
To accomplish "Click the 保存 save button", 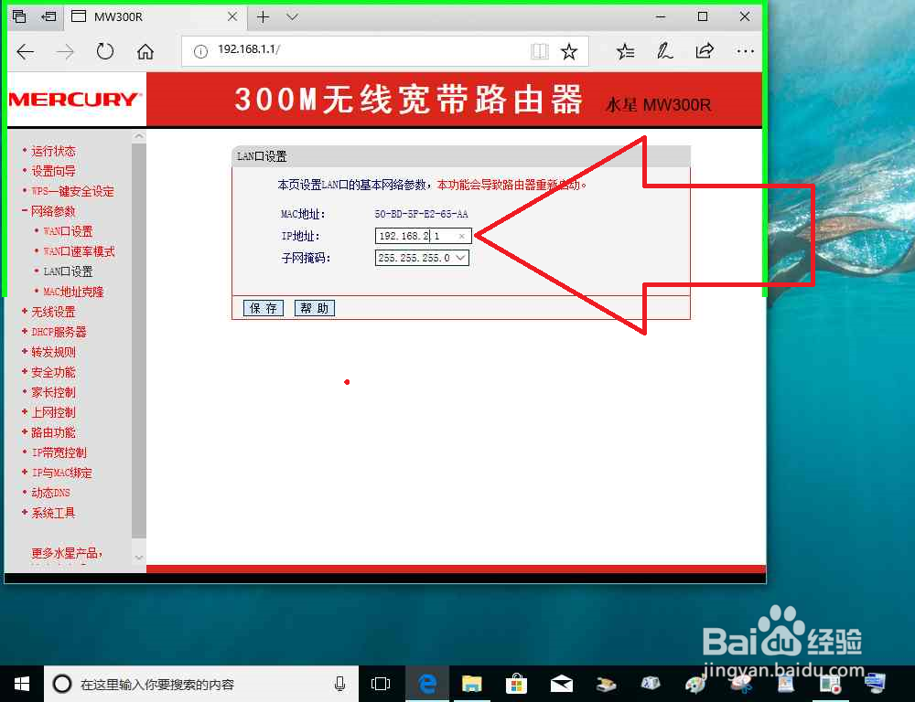I will [x=263, y=308].
